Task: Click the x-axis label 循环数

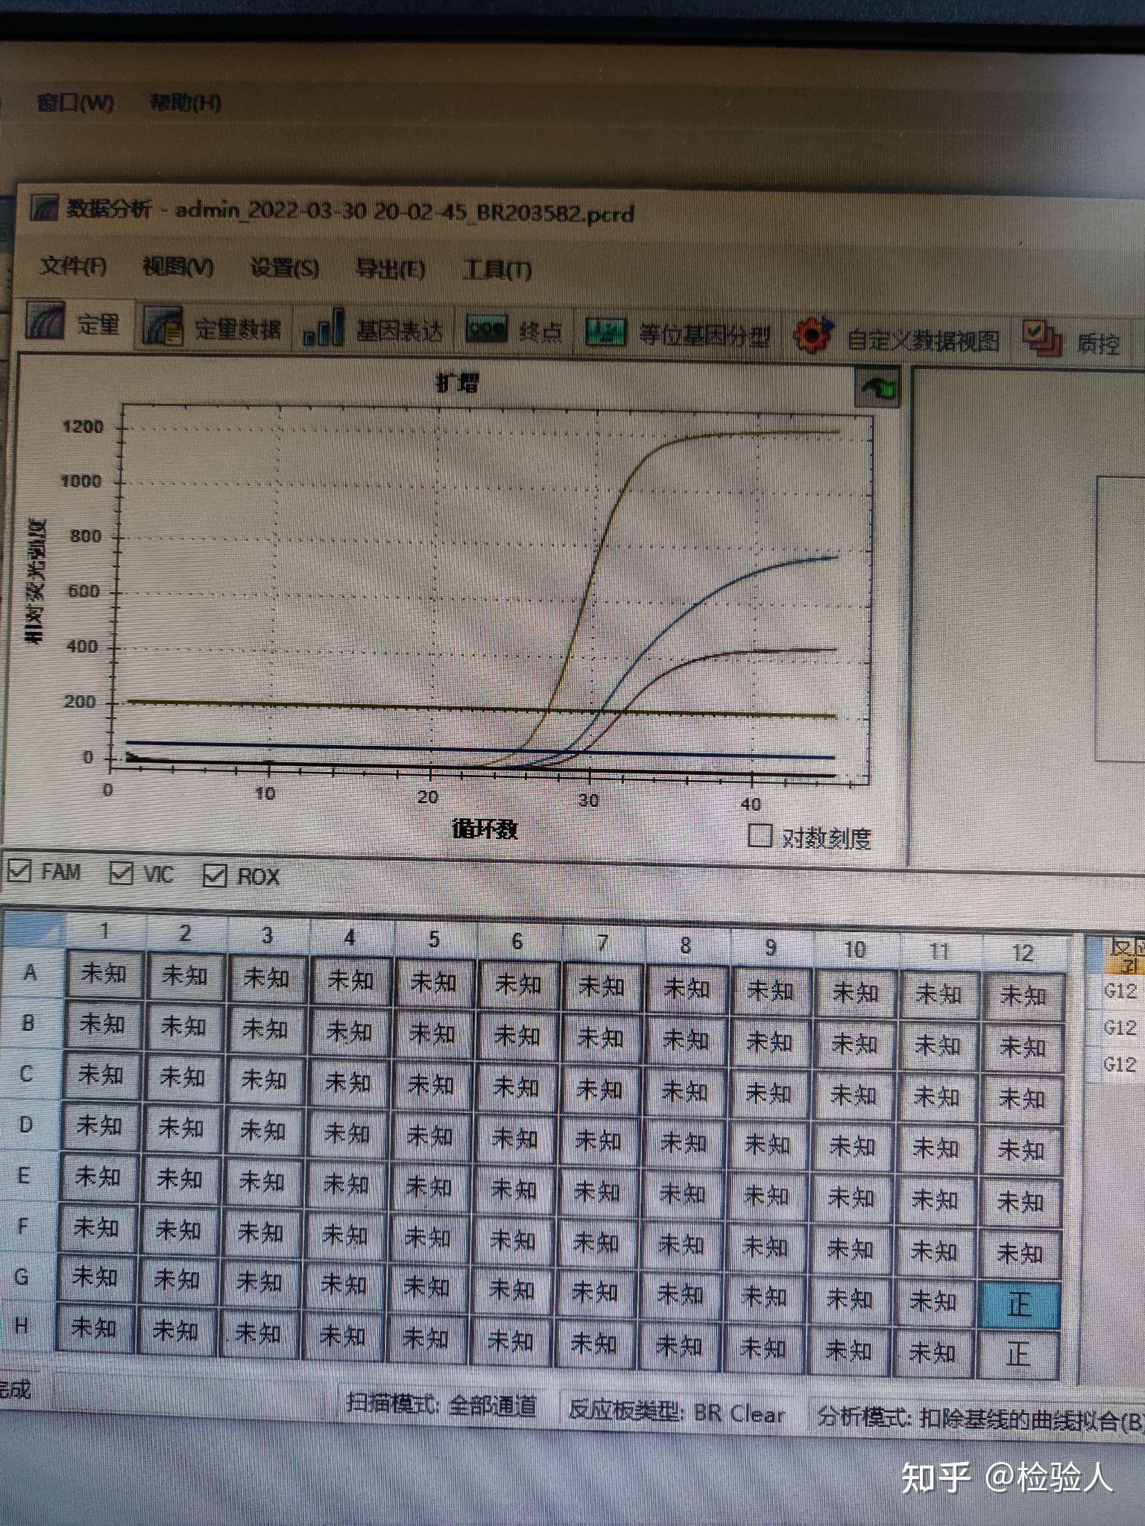Action: [x=485, y=829]
